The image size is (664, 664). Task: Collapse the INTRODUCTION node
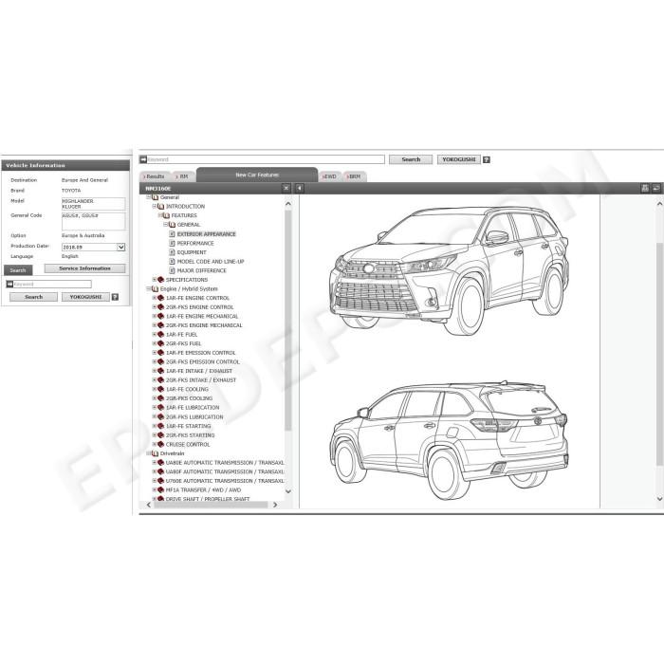click(x=154, y=206)
